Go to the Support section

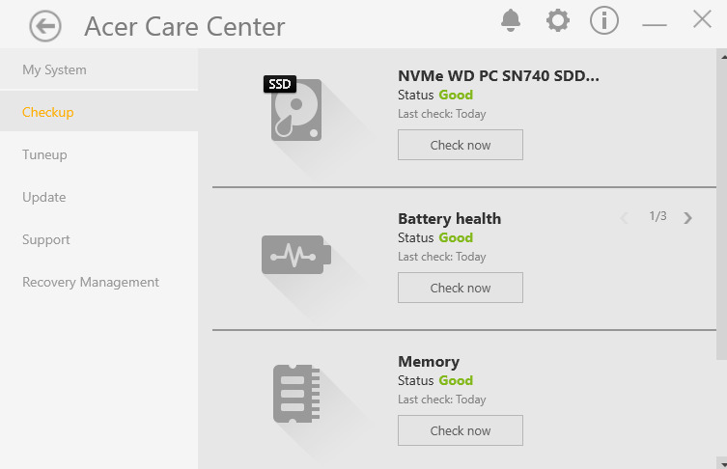point(46,239)
